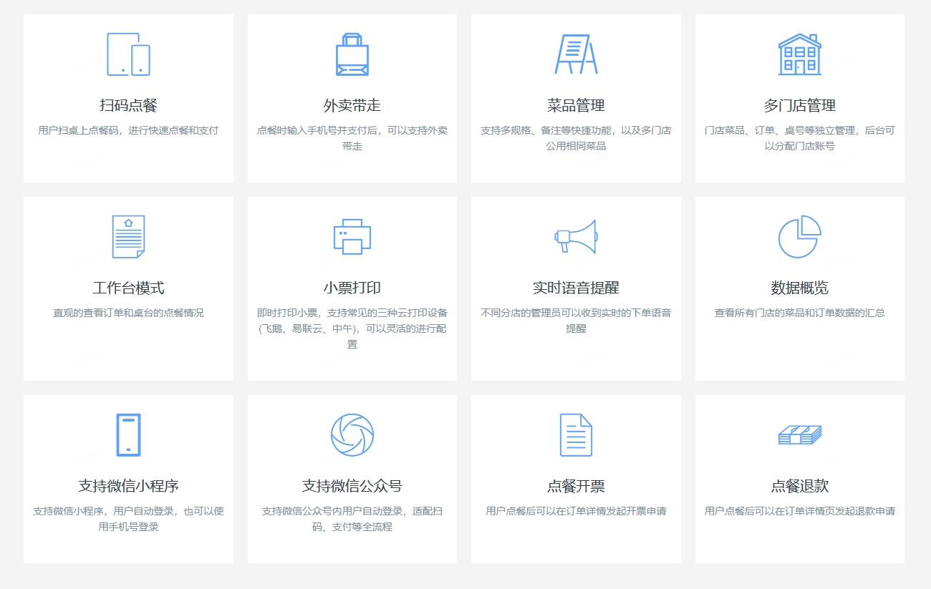Click the tablet and phone icon for 扫码点餐
This screenshot has height=589, width=931.
tap(128, 54)
